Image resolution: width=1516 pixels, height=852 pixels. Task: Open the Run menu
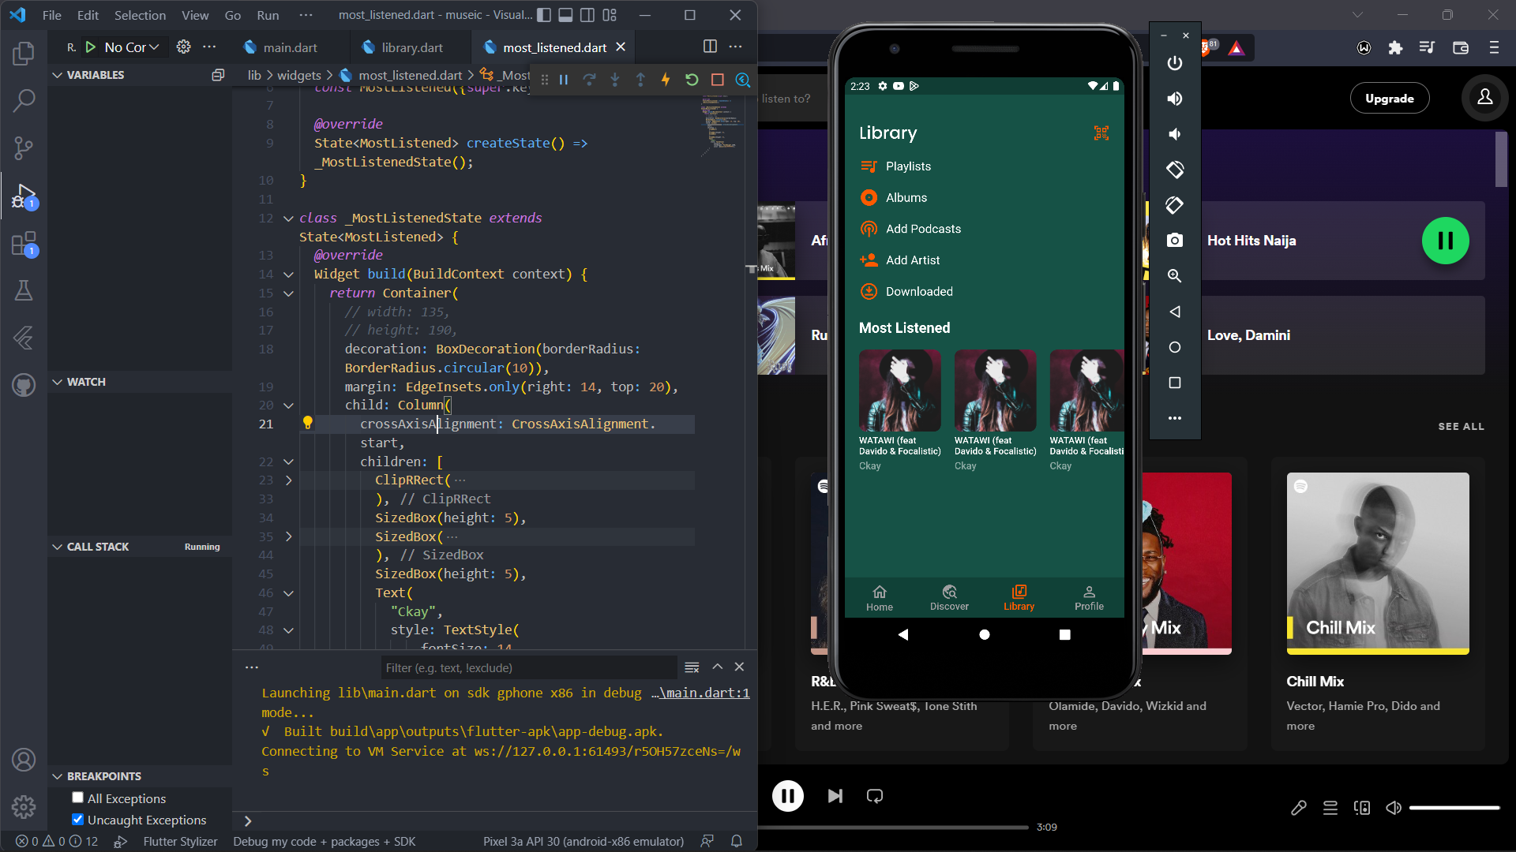pyautogui.click(x=268, y=15)
